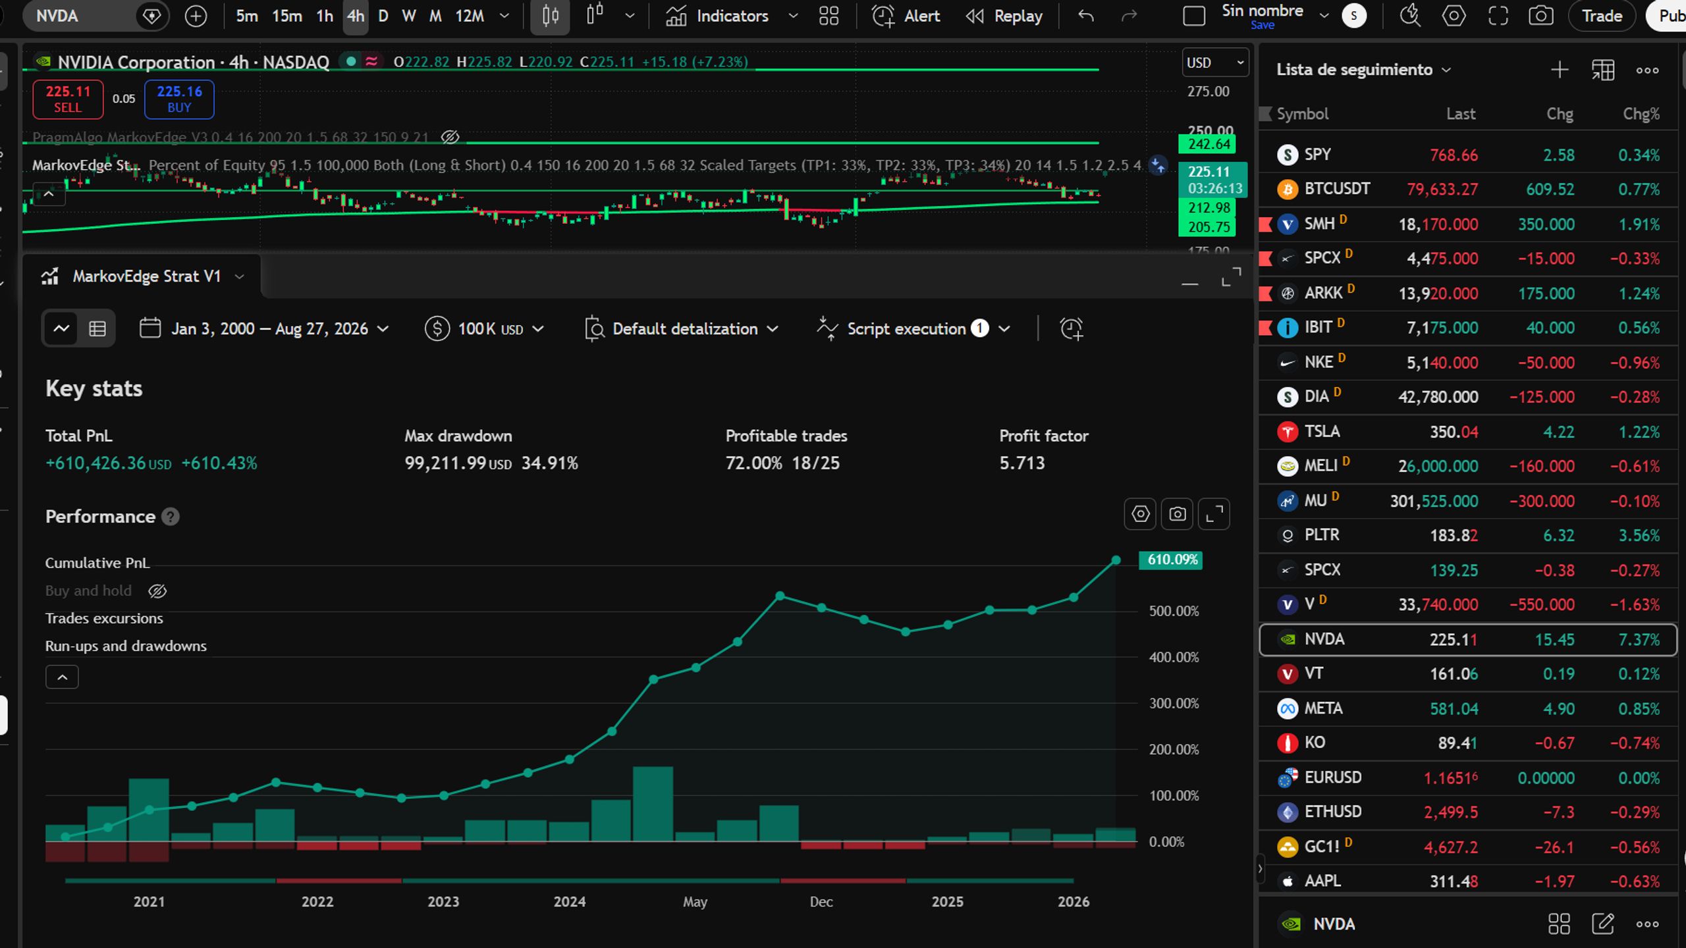
Task: Click the flagged SMH watchlist flag
Action: (1265, 224)
